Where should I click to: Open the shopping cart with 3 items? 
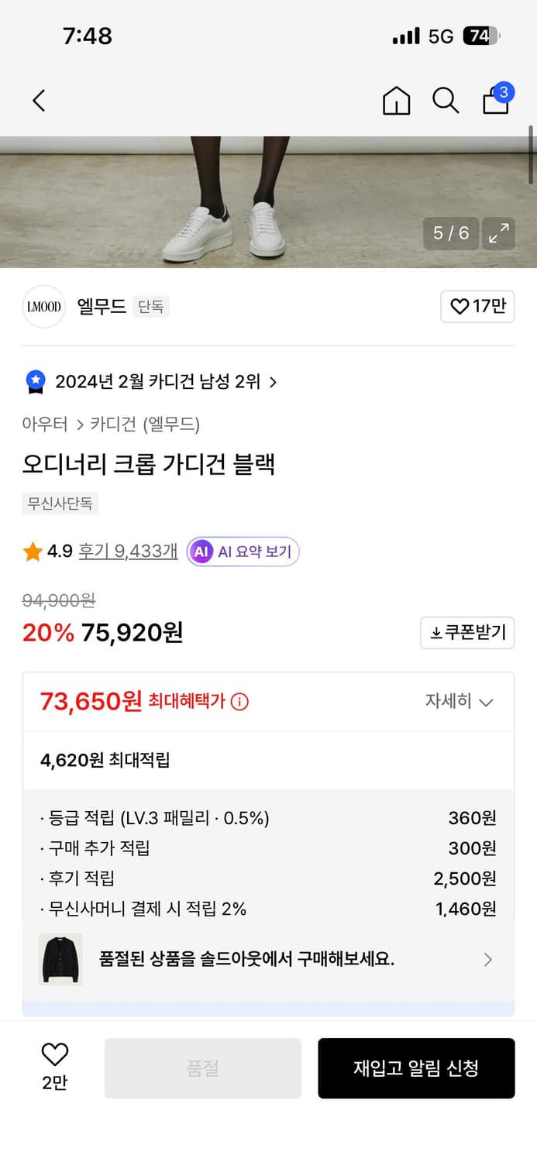(x=495, y=99)
